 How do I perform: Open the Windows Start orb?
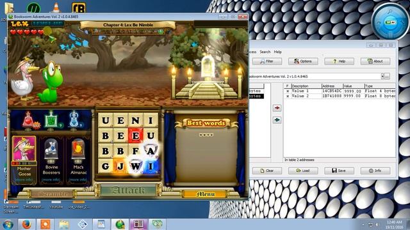[x=8, y=224]
